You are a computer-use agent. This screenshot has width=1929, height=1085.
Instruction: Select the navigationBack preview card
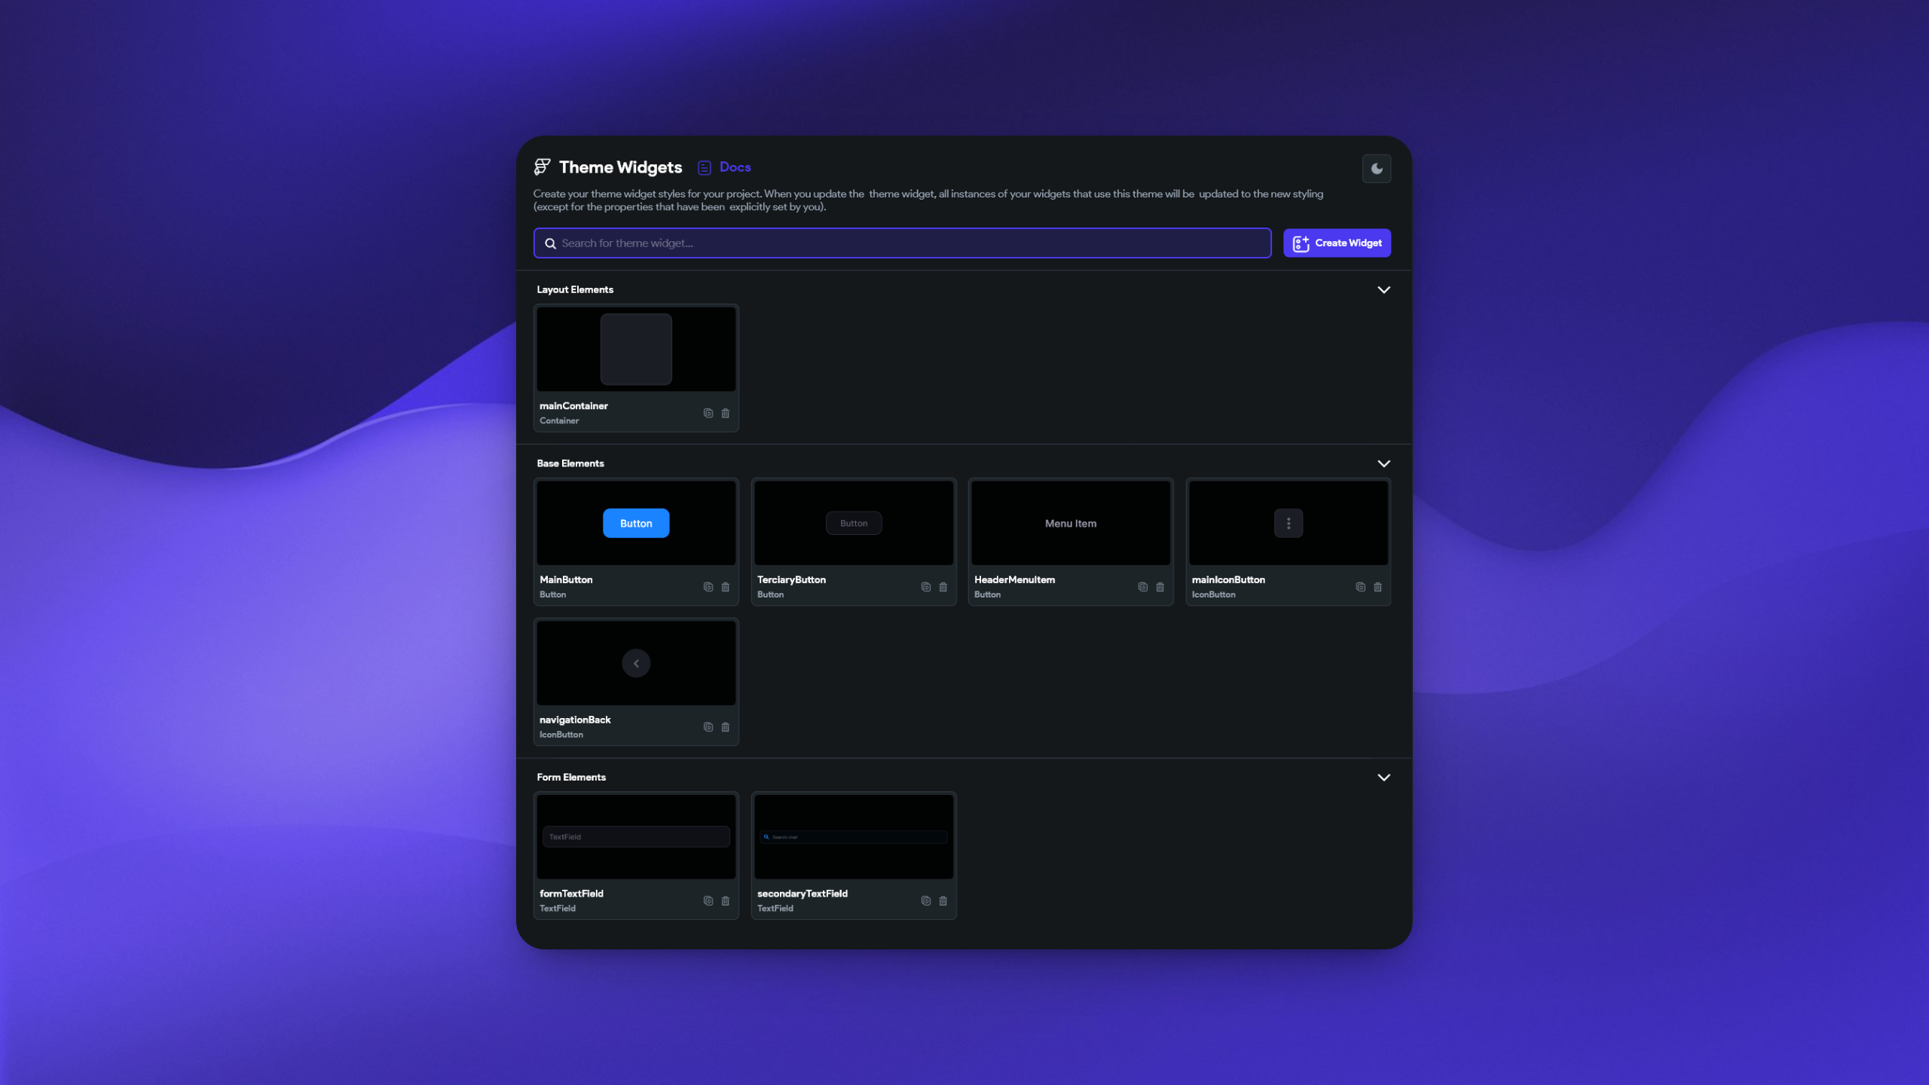tap(635, 663)
